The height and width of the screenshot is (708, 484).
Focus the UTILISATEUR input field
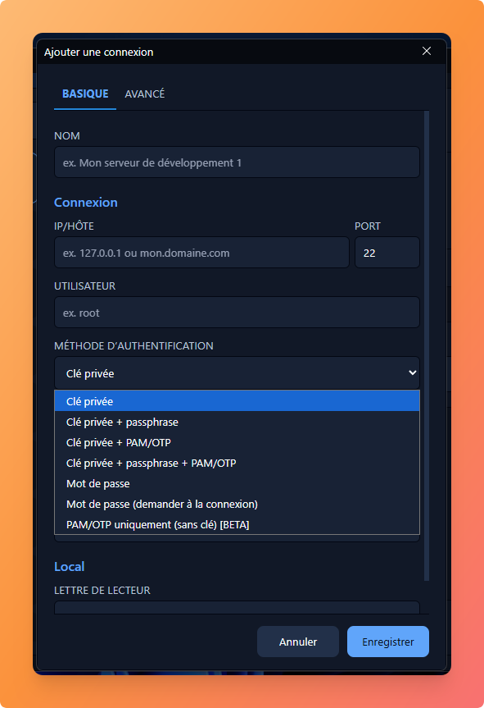(x=237, y=313)
